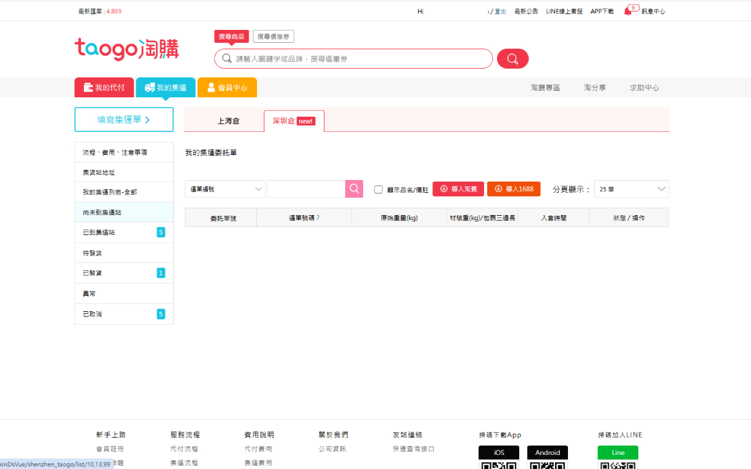Select 尚未到集運站 sidebar item
The image size is (751, 469).
(x=124, y=212)
